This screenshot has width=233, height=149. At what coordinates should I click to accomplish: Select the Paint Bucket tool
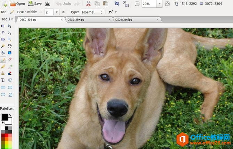[x=3, y=53]
